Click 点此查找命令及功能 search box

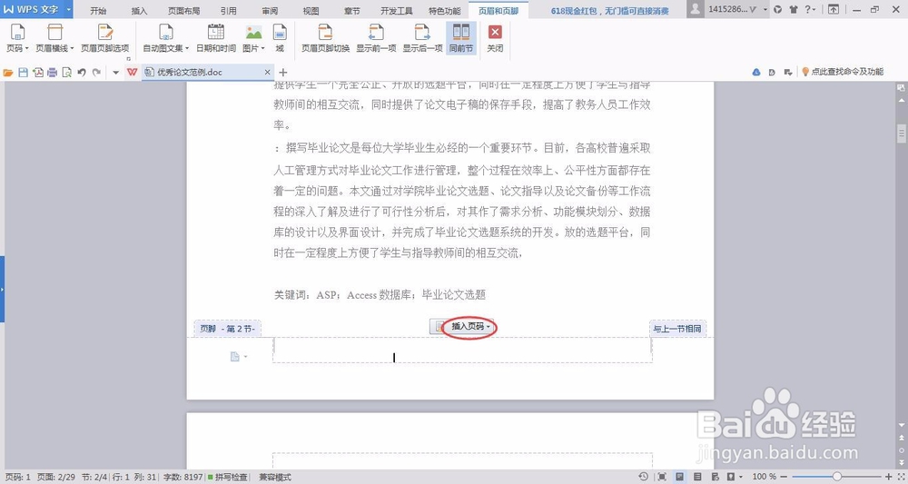click(843, 72)
